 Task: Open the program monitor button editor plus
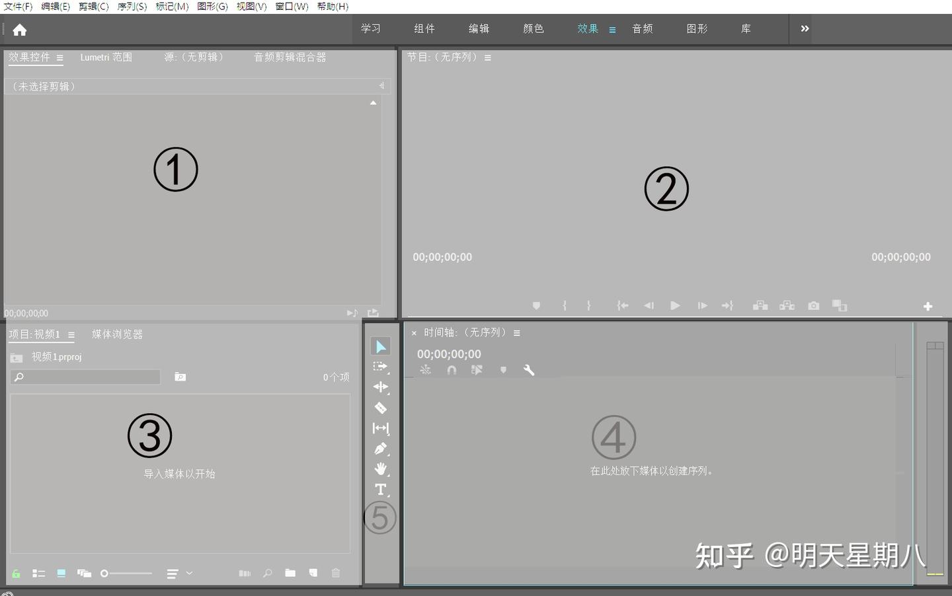[928, 306]
